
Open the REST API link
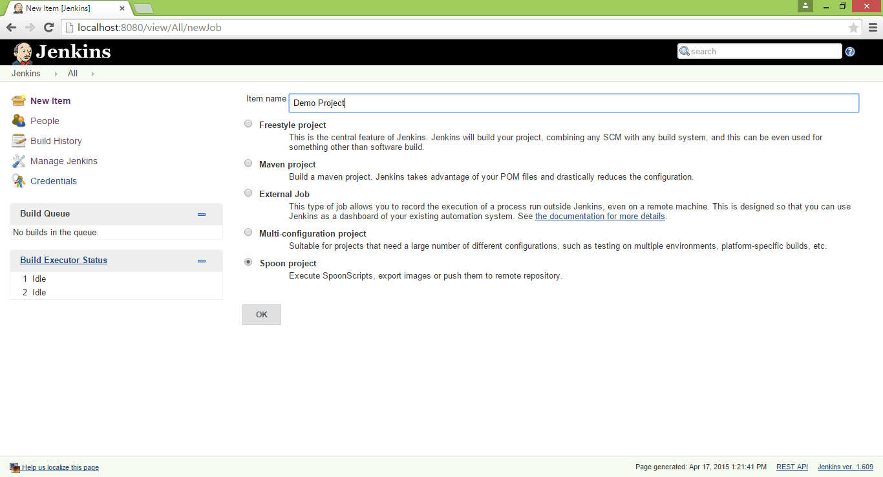coord(792,467)
